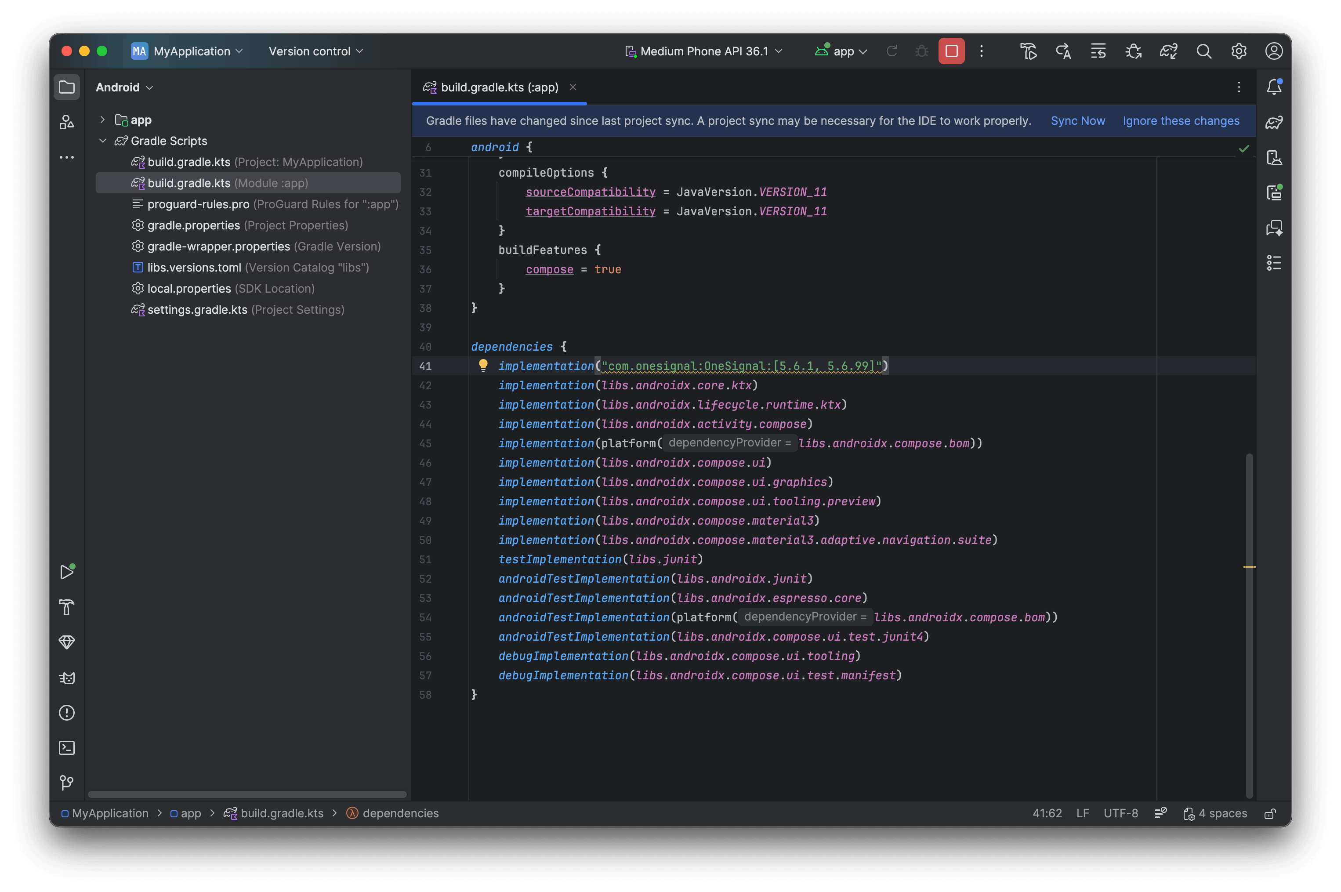Toggle read-only lock in status bar

(x=1270, y=813)
